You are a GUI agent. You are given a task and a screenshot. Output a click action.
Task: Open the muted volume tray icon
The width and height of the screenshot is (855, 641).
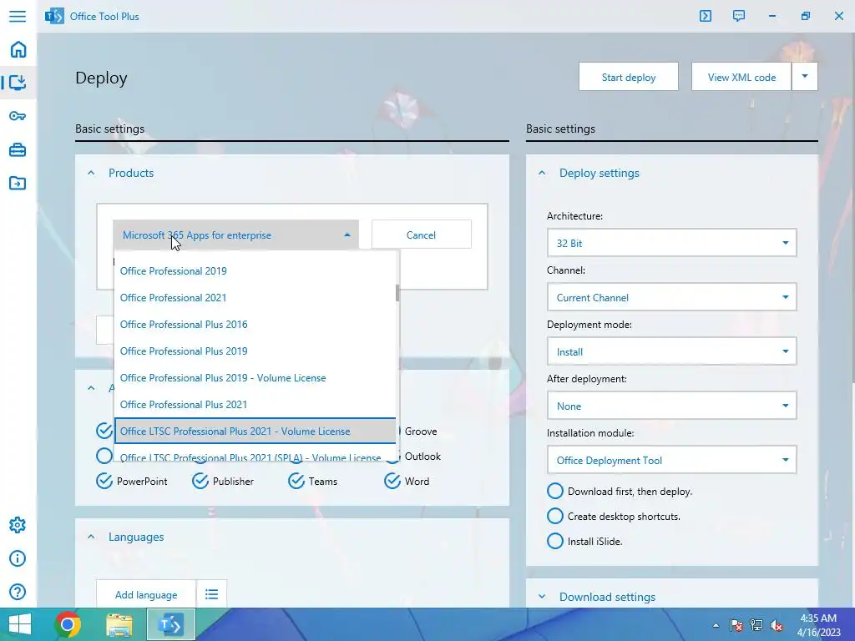pyautogui.click(x=776, y=625)
